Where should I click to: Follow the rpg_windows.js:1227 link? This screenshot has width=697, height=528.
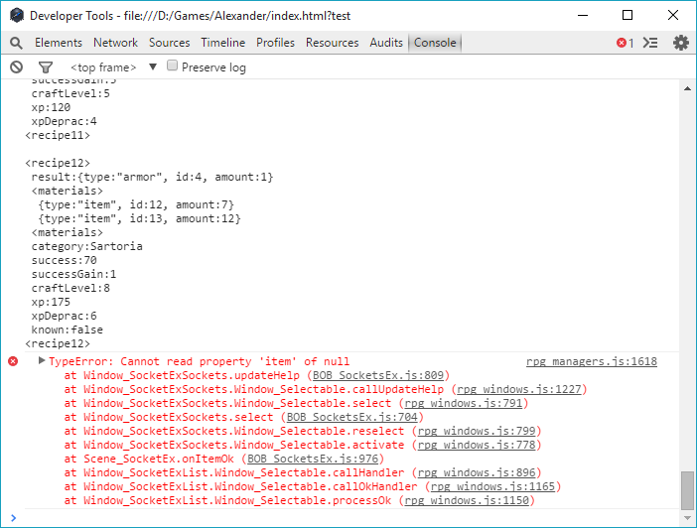(x=519, y=389)
